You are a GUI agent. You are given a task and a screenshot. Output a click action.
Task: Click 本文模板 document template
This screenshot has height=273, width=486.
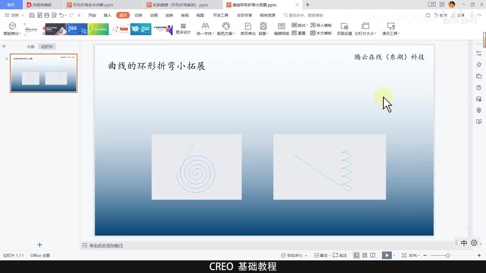click(x=321, y=33)
